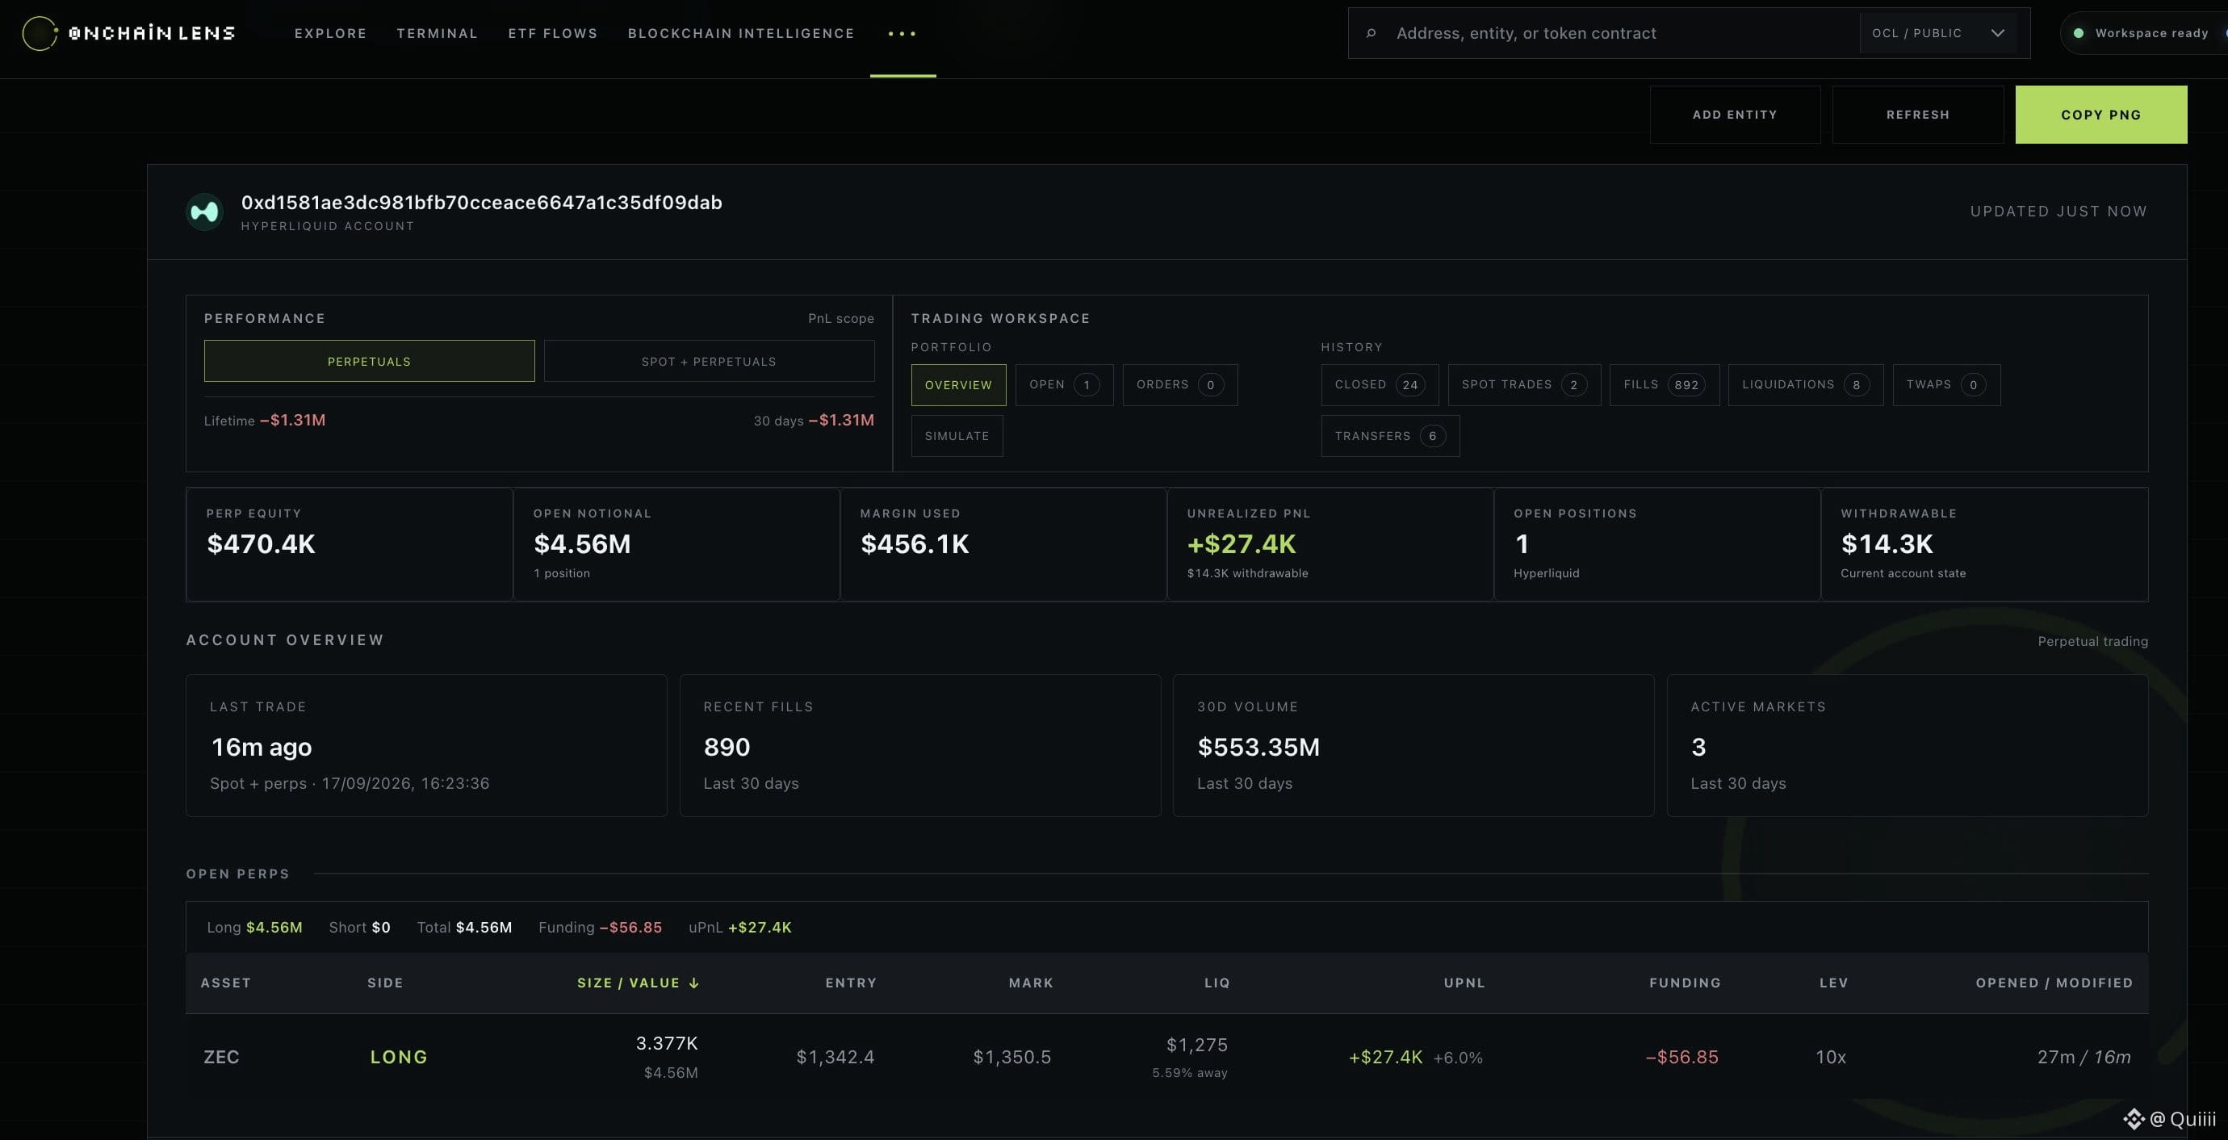Open the Closed positions history tab
This screenshot has height=1140, width=2228.
1380,385
